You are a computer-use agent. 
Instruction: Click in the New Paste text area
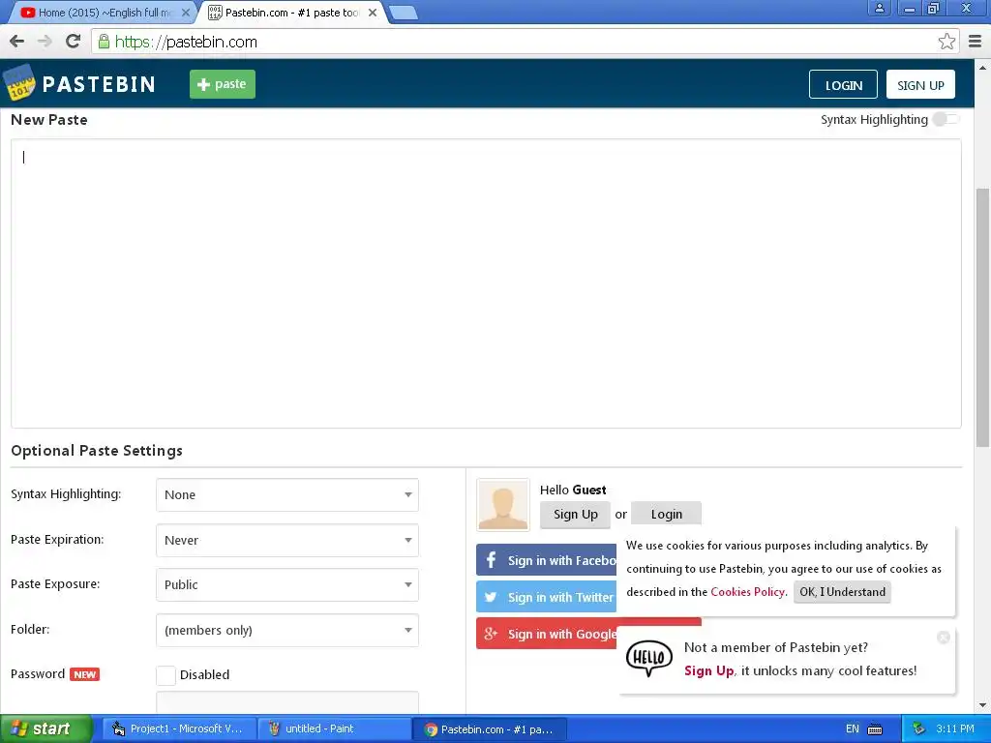coord(486,283)
